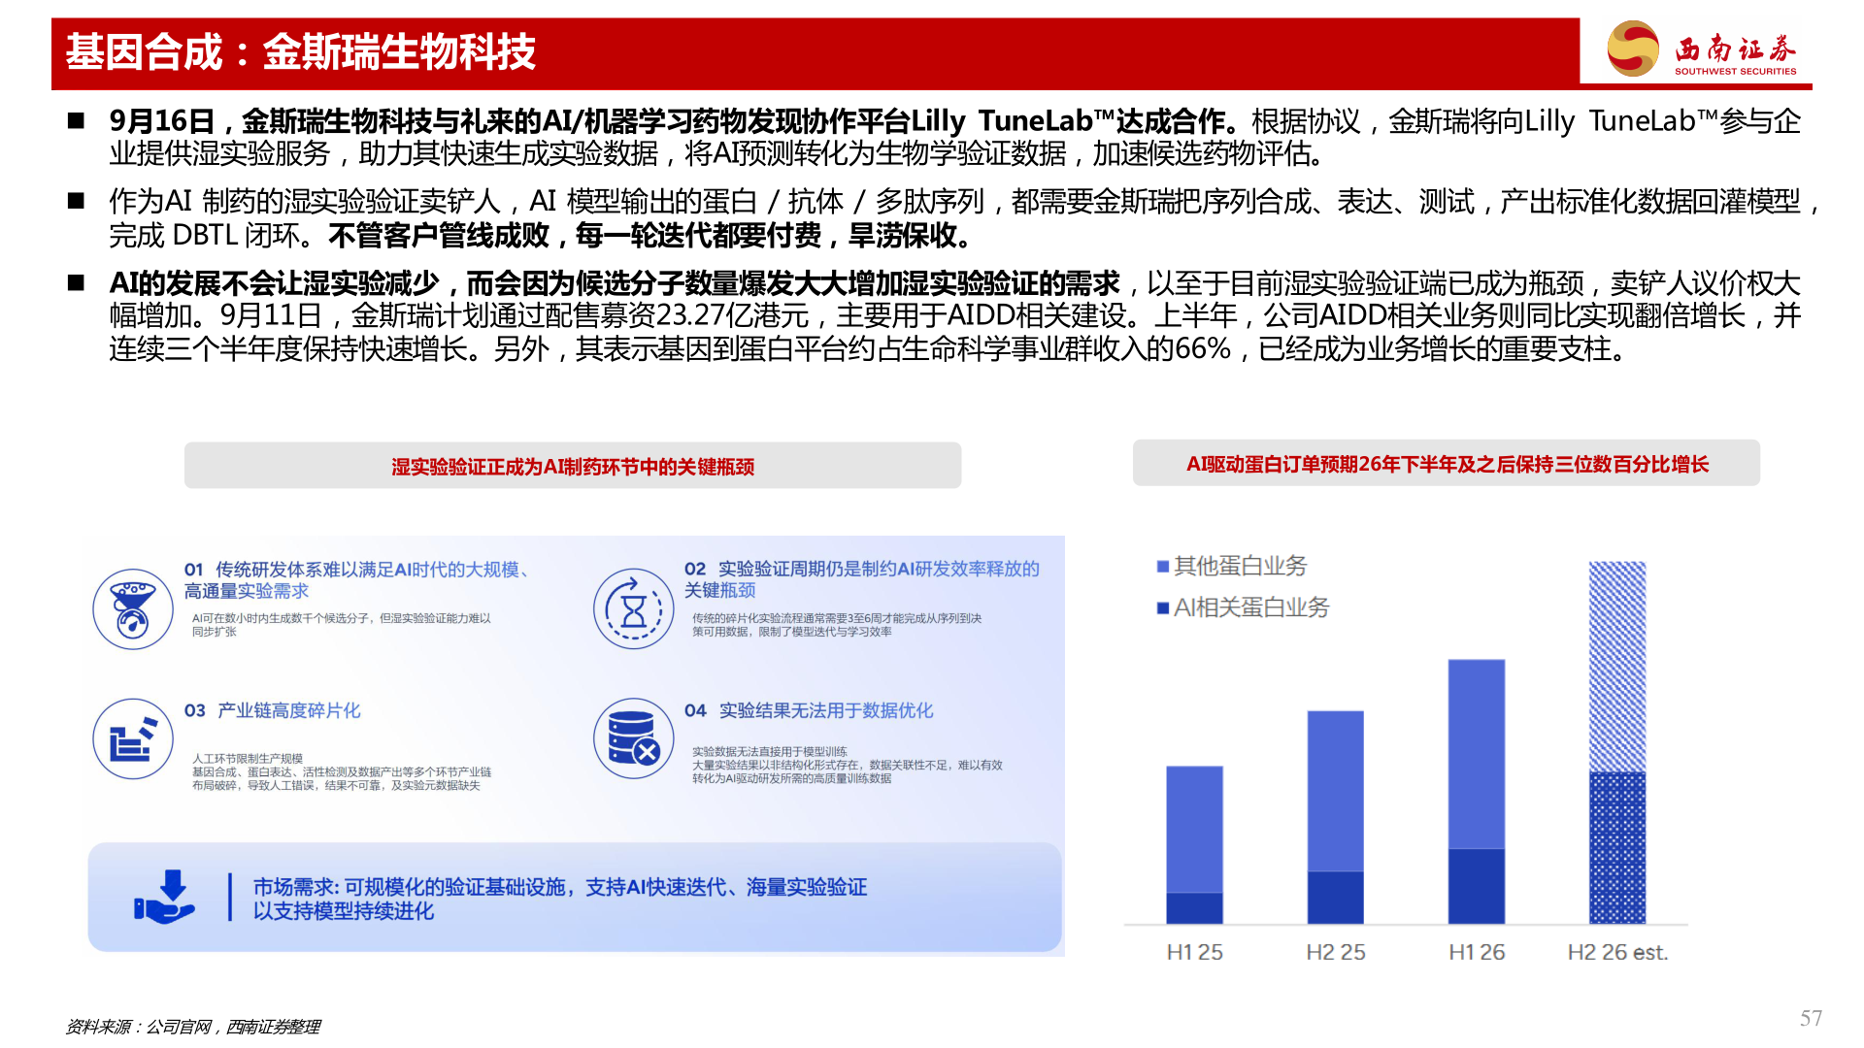Click the H1 25 axis label
Screen dimensions: 1864x1048
(1194, 953)
